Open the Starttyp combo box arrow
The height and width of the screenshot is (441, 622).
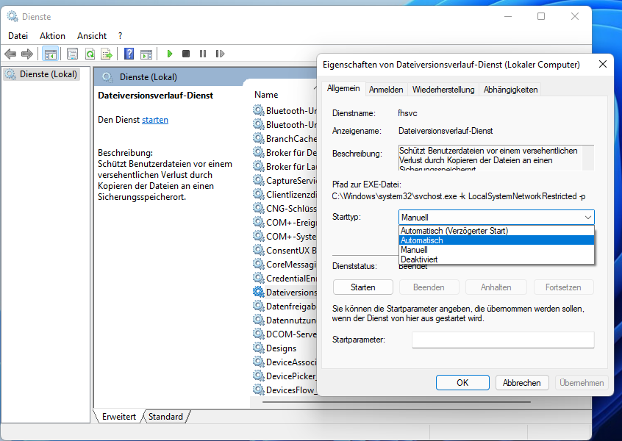click(x=588, y=218)
